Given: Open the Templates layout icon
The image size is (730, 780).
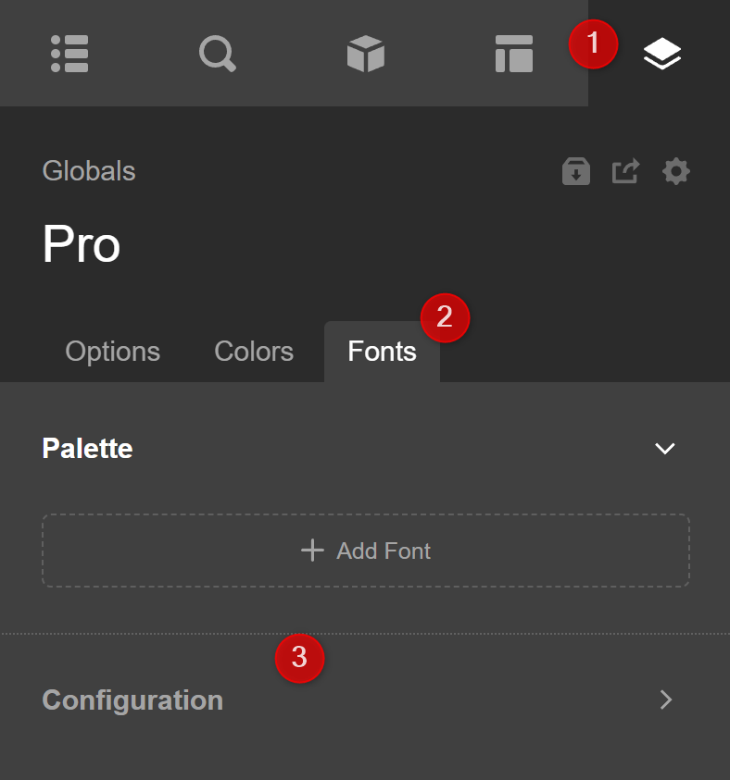Looking at the screenshot, I should click(513, 53).
